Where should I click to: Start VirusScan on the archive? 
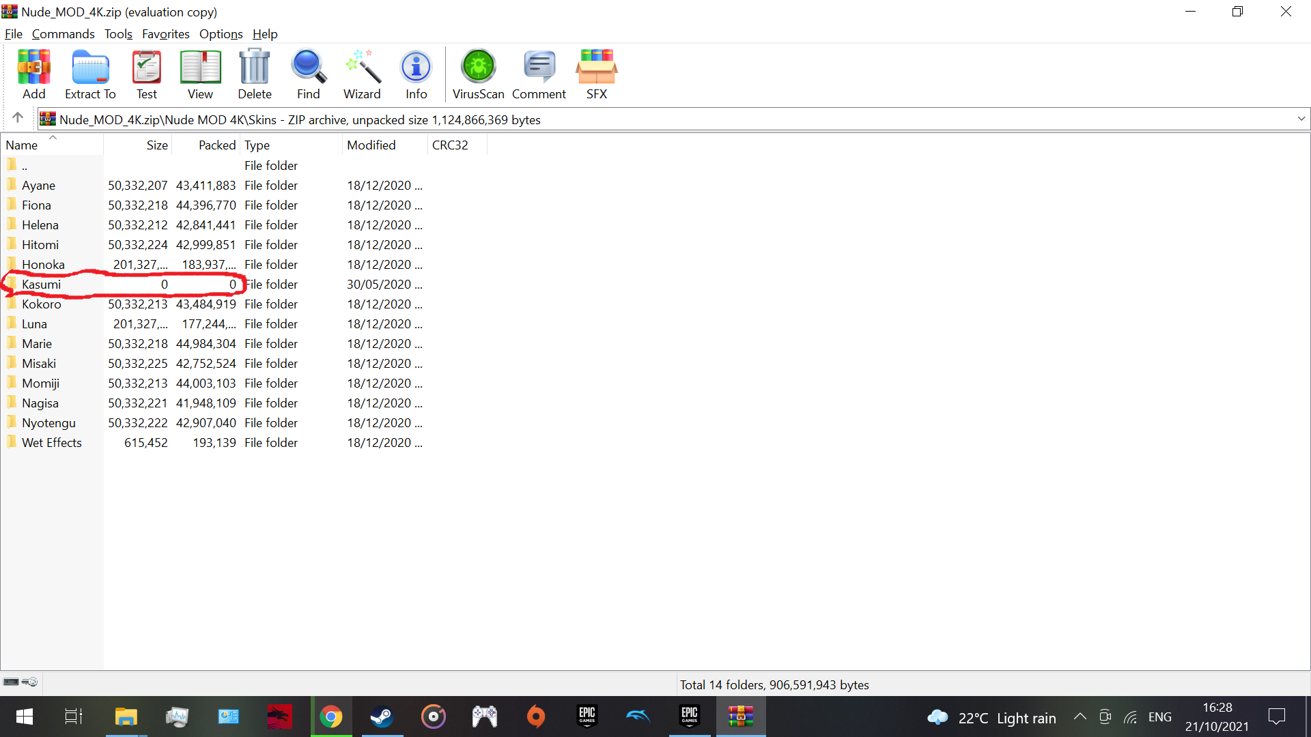(478, 74)
